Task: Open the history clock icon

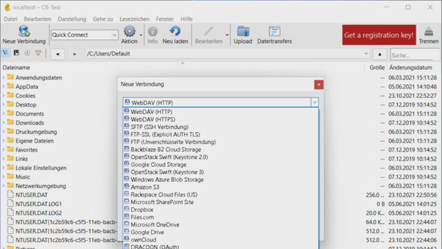Action: click(27, 53)
